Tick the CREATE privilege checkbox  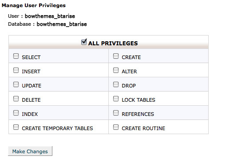(x=116, y=56)
